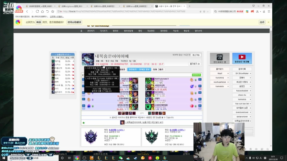Add summoner to favorites with 즐겨찾기 ☆
This screenshot has height=161, width=287.
[x=195, y=64]
